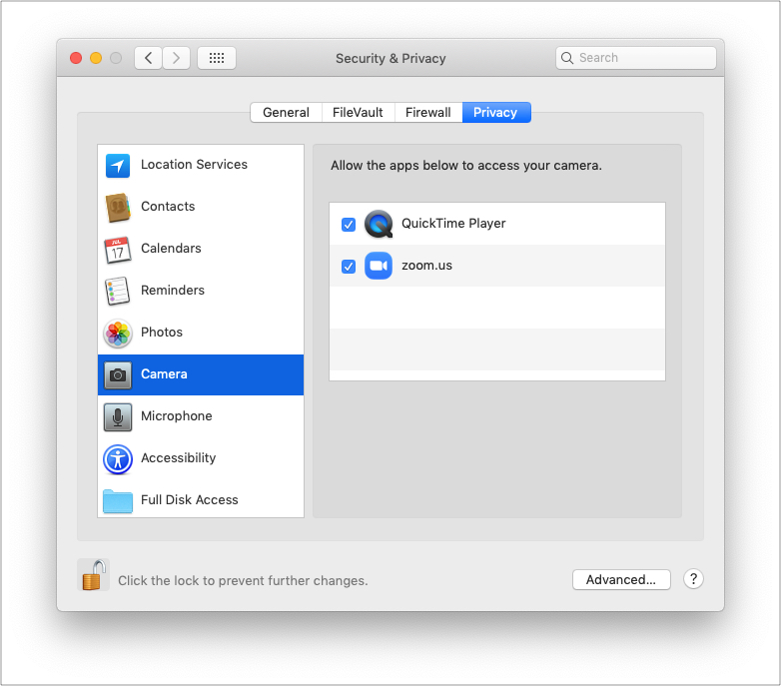Uncheck zoom.us camera access
The height and width of the screenshot is (686, 781).
(x=349, y=267)
